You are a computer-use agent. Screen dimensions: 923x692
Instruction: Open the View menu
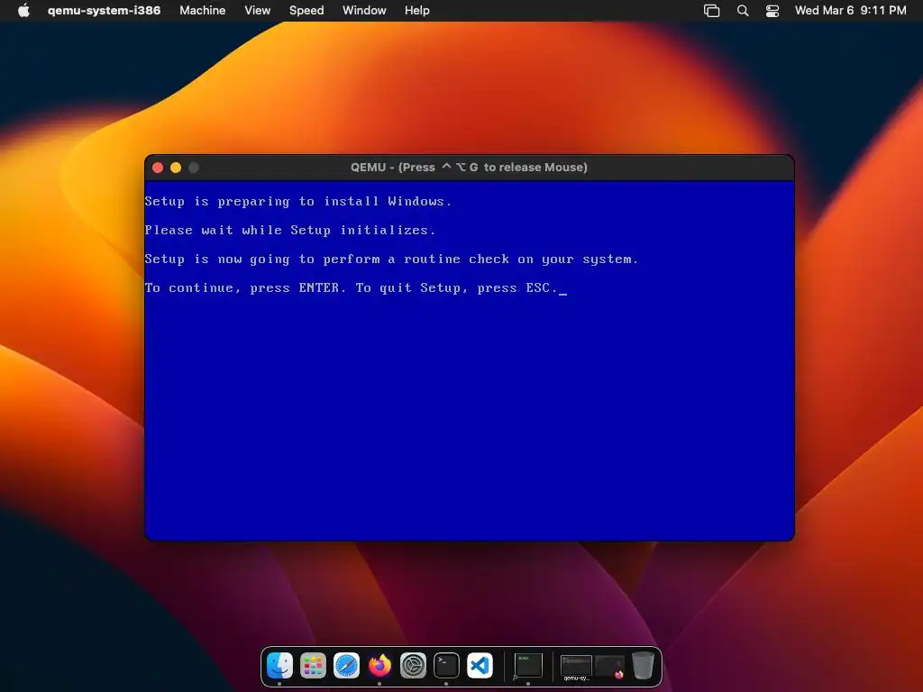click(x=257, y=11)
